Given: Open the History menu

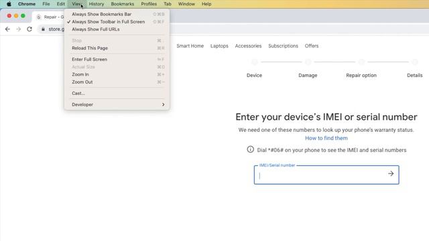Looking at the screenshot, I should [97, 4].
